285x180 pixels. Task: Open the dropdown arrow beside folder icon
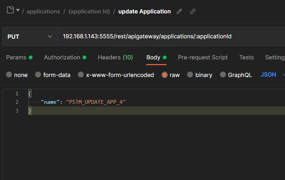click(18, 10)
